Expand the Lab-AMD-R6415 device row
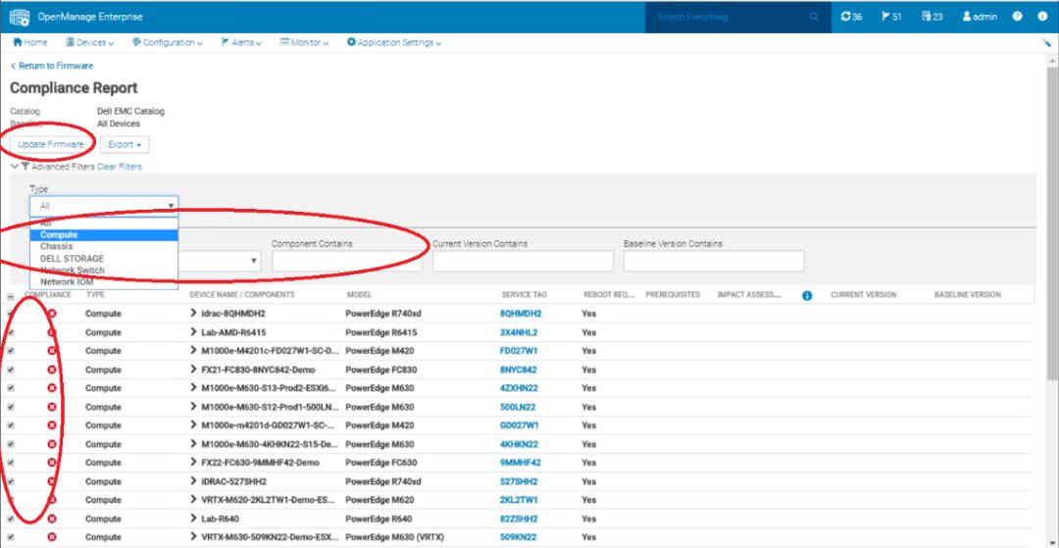Screen dimensions: 1059x548 pyautogui.click(x=193, y=332)
